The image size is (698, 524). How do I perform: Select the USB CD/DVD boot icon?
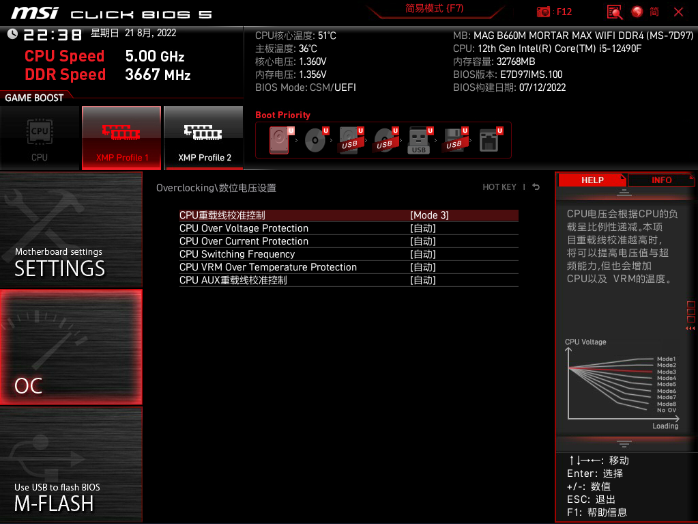pyautogui.click(x=386, y=140)
